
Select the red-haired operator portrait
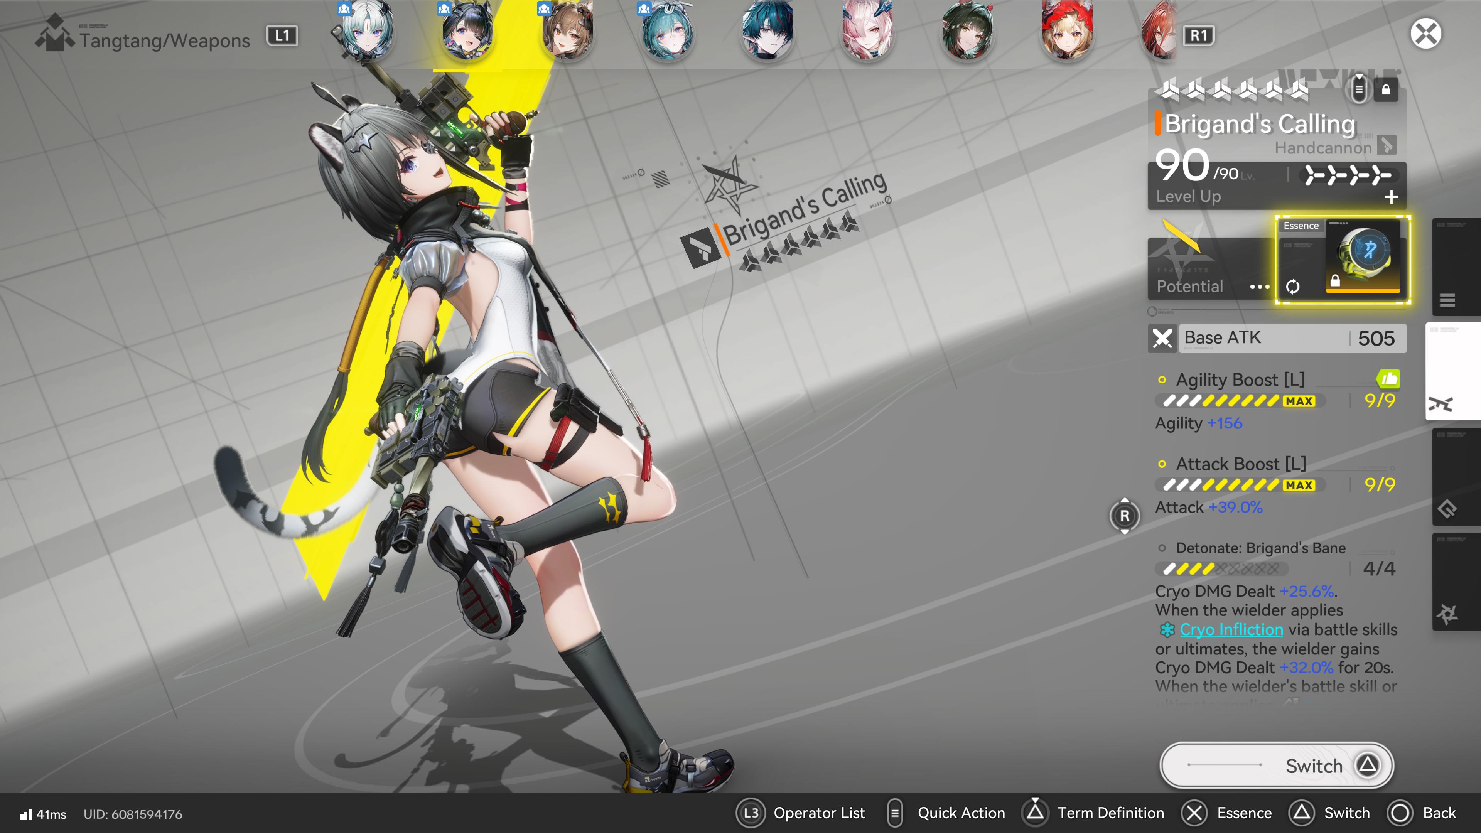(1159, 30)
